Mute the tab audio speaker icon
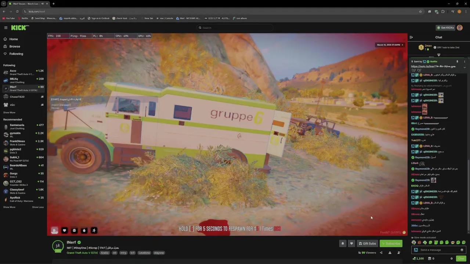 [43, 4]
